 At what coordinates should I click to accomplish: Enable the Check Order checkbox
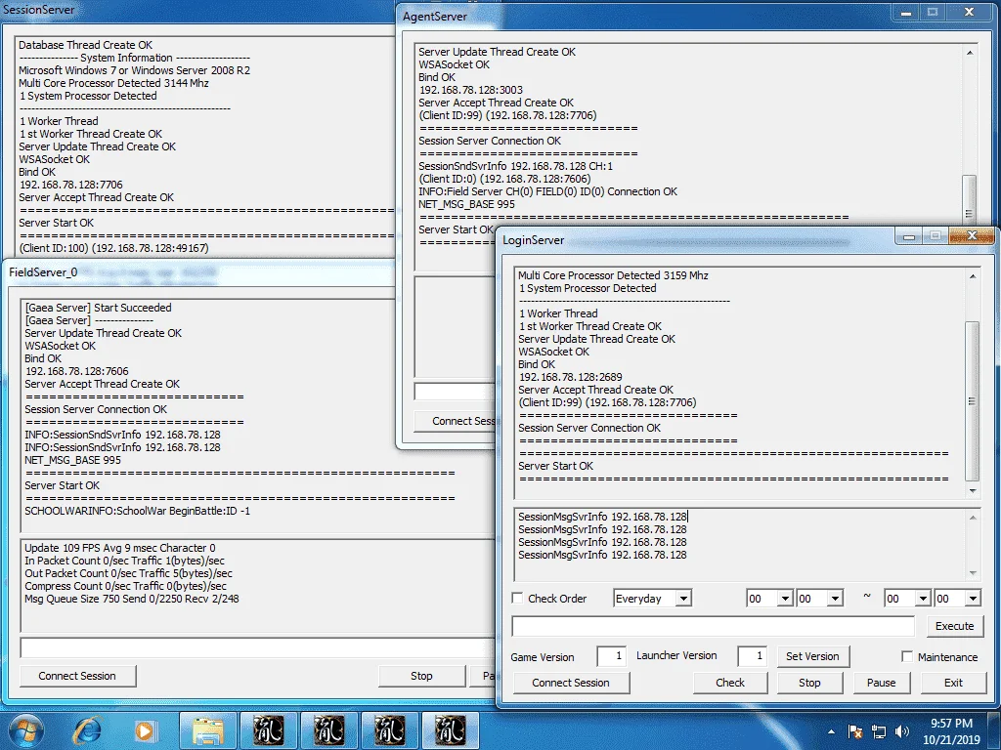click(518, 599)
